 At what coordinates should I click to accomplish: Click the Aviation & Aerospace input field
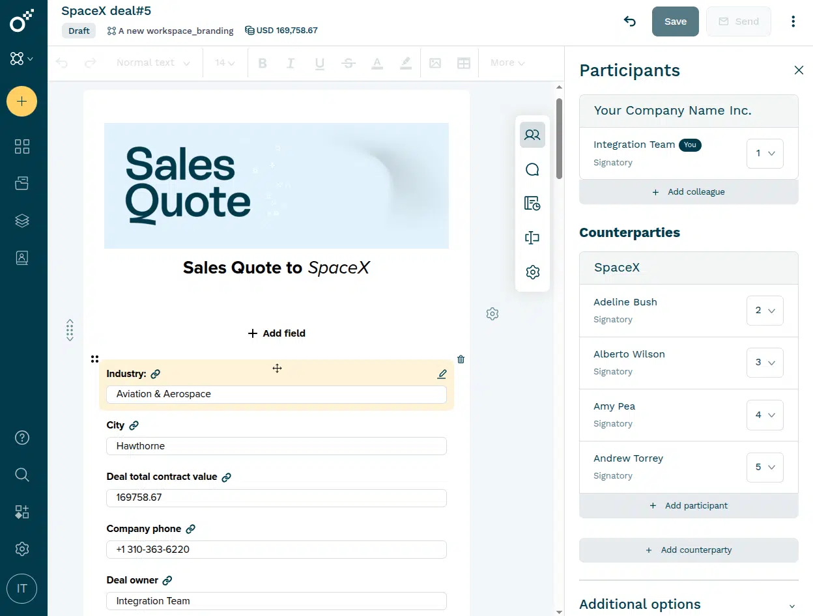pyautogui.click(x=276, y=394)
